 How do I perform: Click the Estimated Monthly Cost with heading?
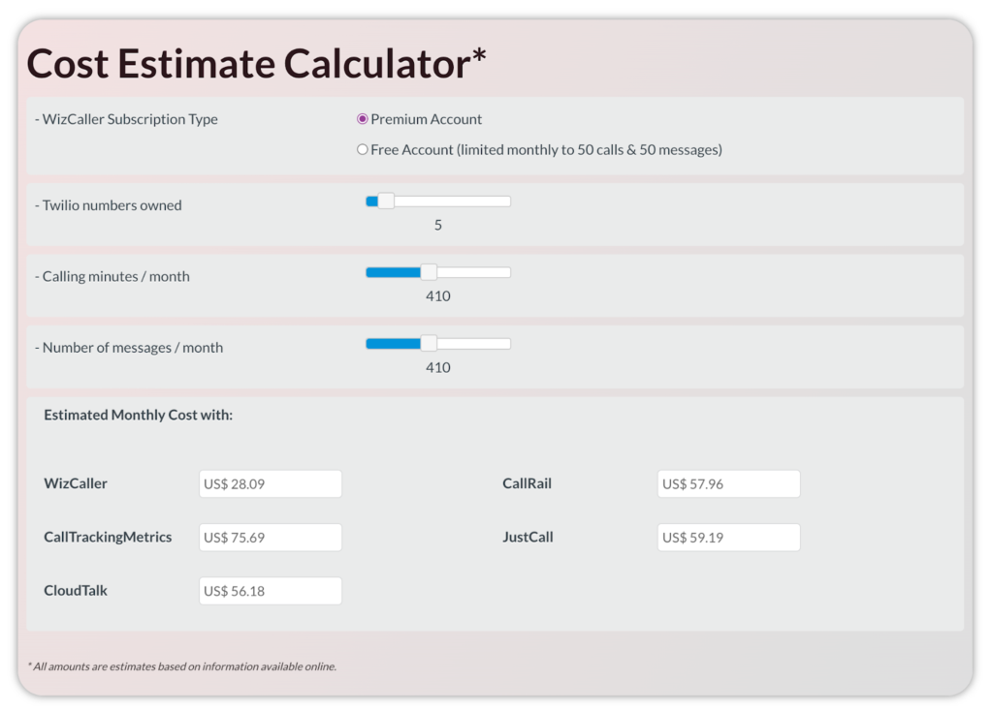click(138, 415)
